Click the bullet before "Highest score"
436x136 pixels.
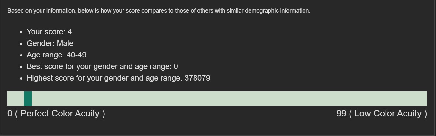(21, 78)
